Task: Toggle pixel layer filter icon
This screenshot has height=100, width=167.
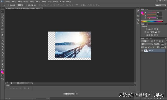Action: pos(152,41)
